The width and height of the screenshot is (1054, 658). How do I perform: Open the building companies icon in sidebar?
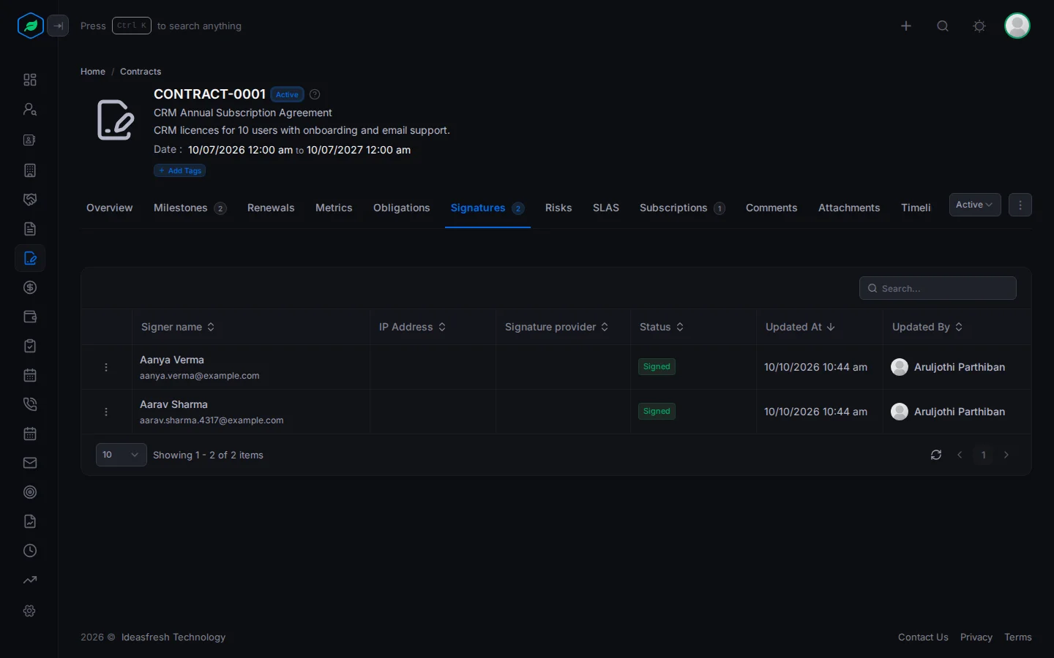(30, 170)
